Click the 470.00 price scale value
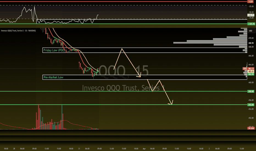This screenshot has width=256, height=151. coord(251,38)
